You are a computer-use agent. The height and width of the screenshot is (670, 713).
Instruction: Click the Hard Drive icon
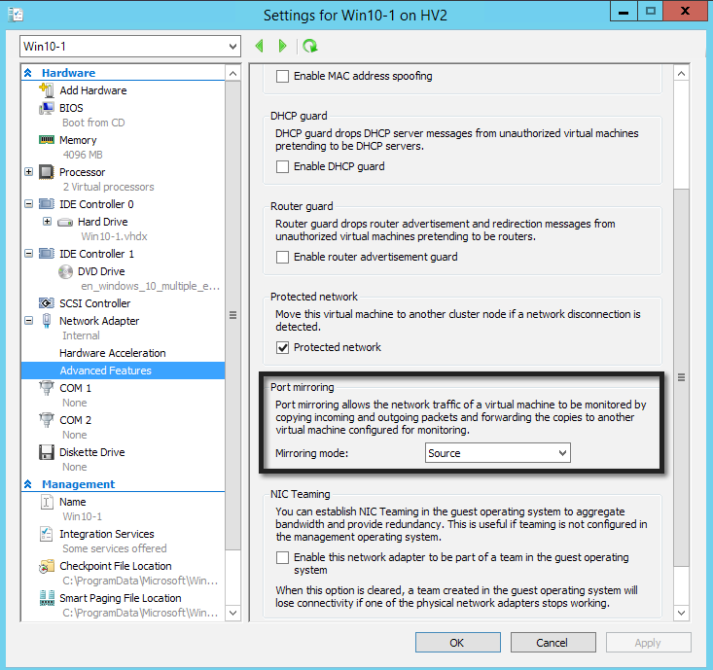(x=65, y=223)
